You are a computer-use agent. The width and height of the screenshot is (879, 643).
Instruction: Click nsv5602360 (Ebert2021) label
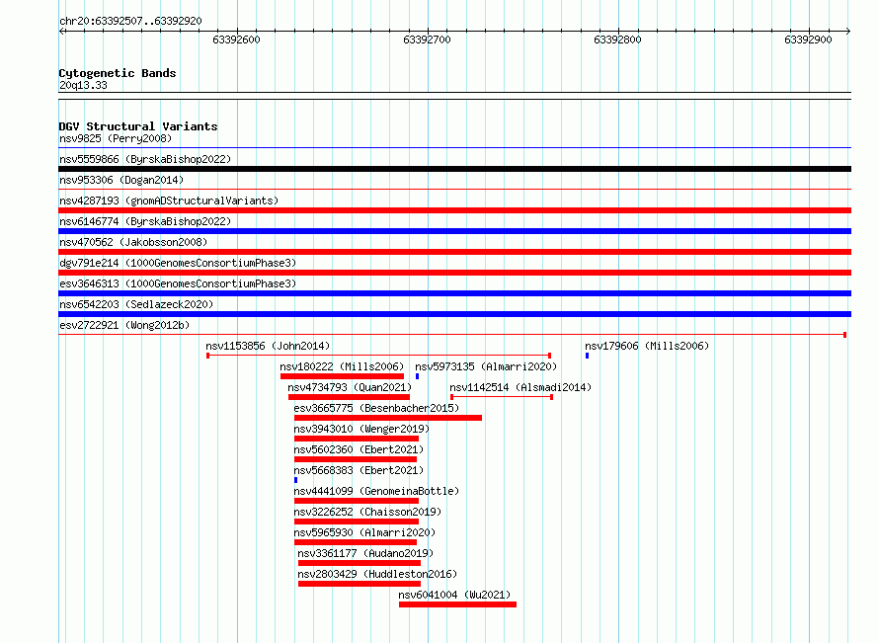[359, 449]
